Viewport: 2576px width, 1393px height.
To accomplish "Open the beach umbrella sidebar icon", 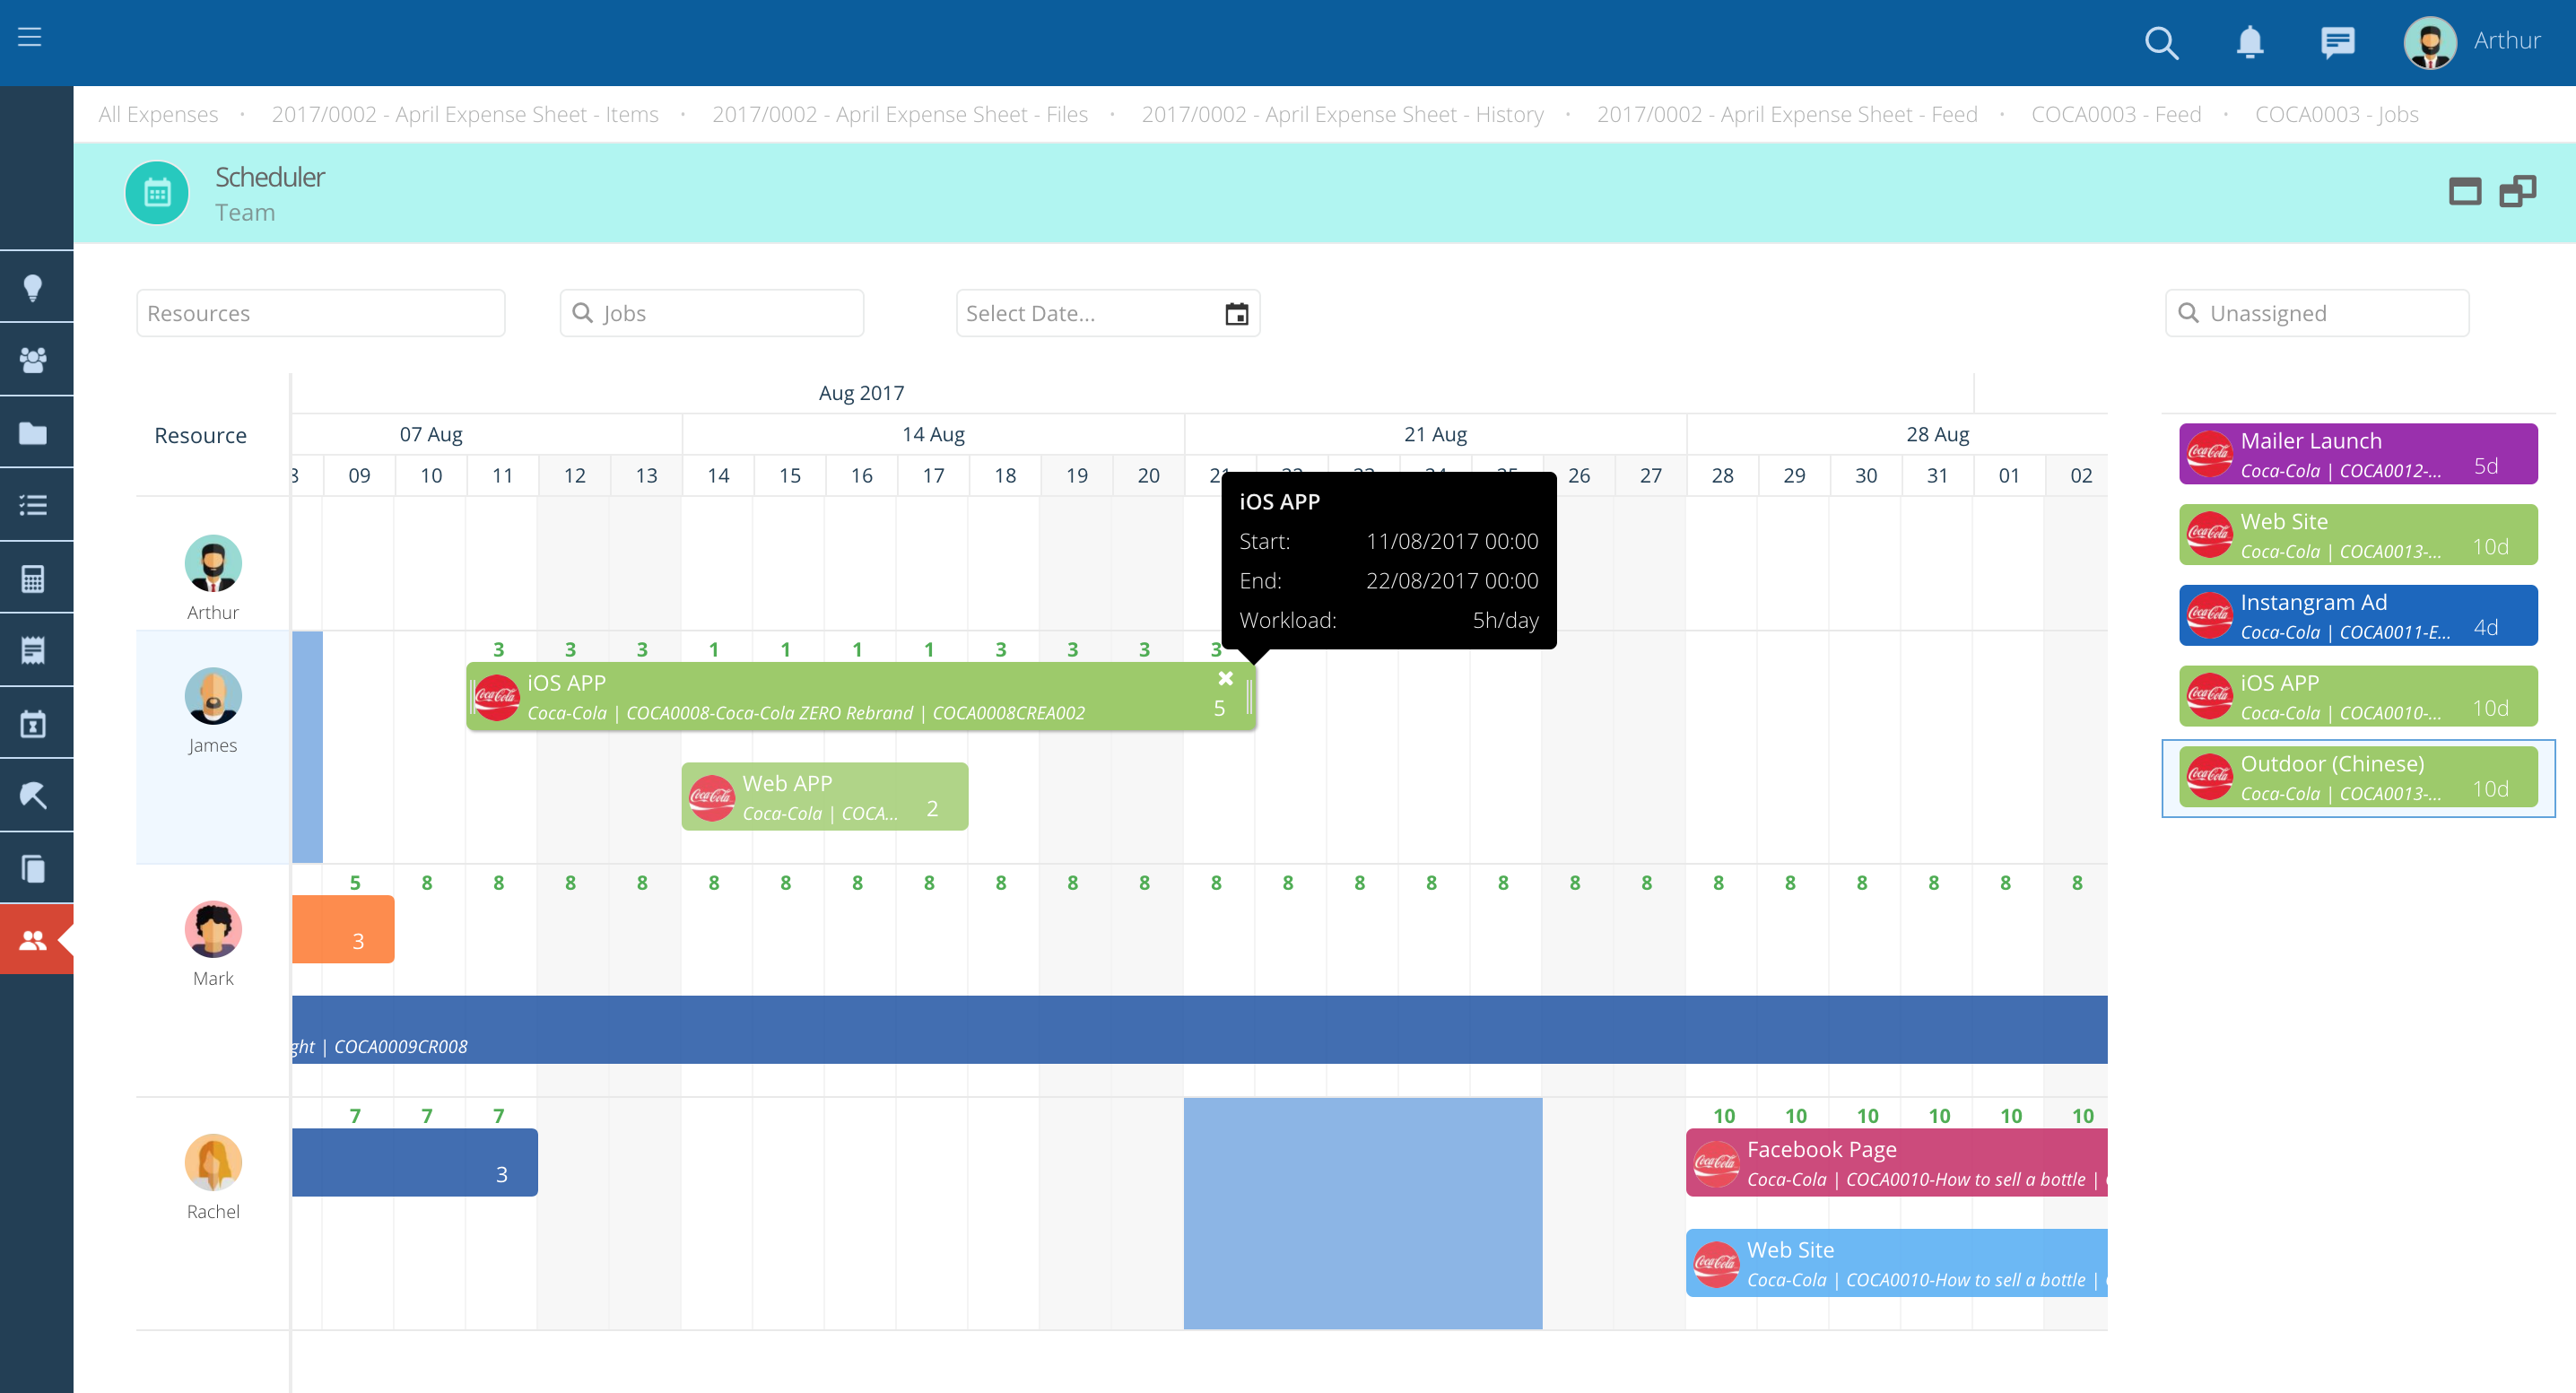I will click(x=33, y=796).
